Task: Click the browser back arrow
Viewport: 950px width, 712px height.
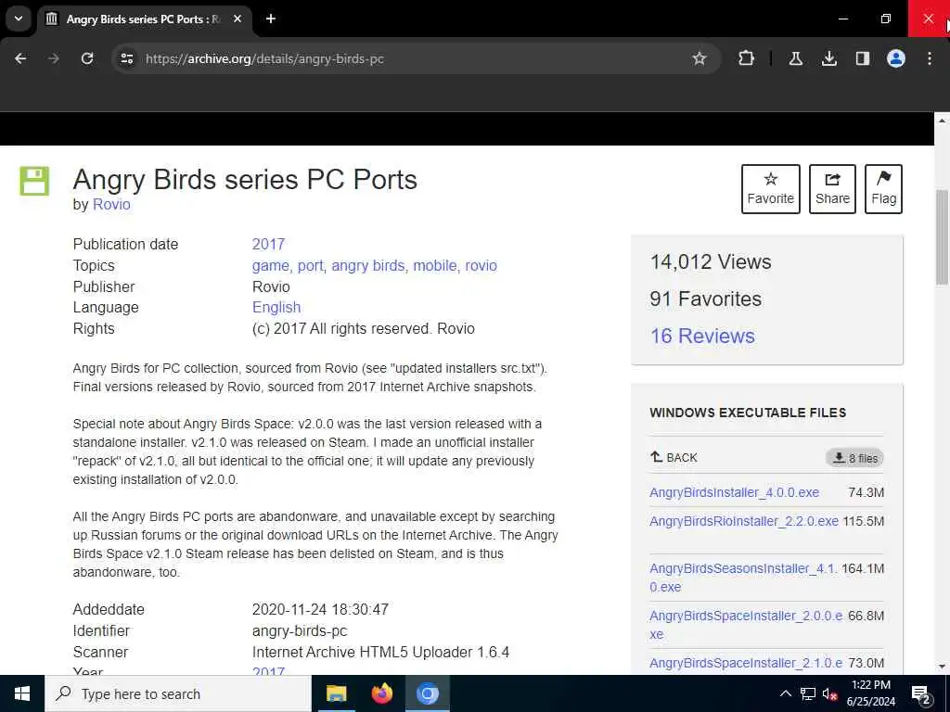Action: coord(20,58)
